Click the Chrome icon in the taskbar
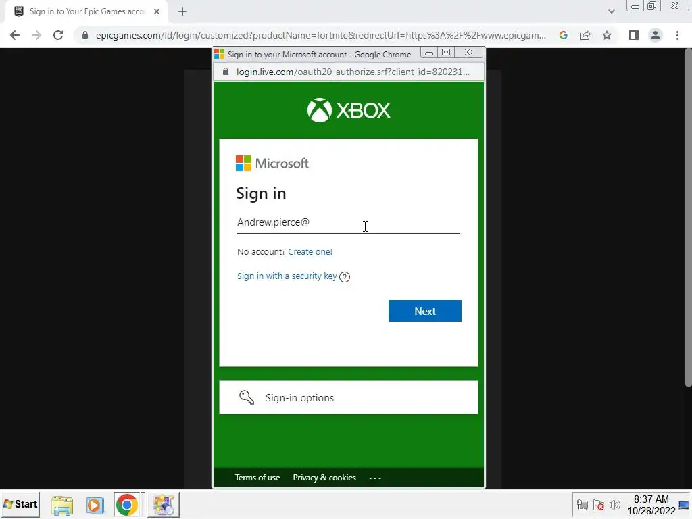Image resolution: width=692 pixels, height=519 pixels. tap(126, 504)
